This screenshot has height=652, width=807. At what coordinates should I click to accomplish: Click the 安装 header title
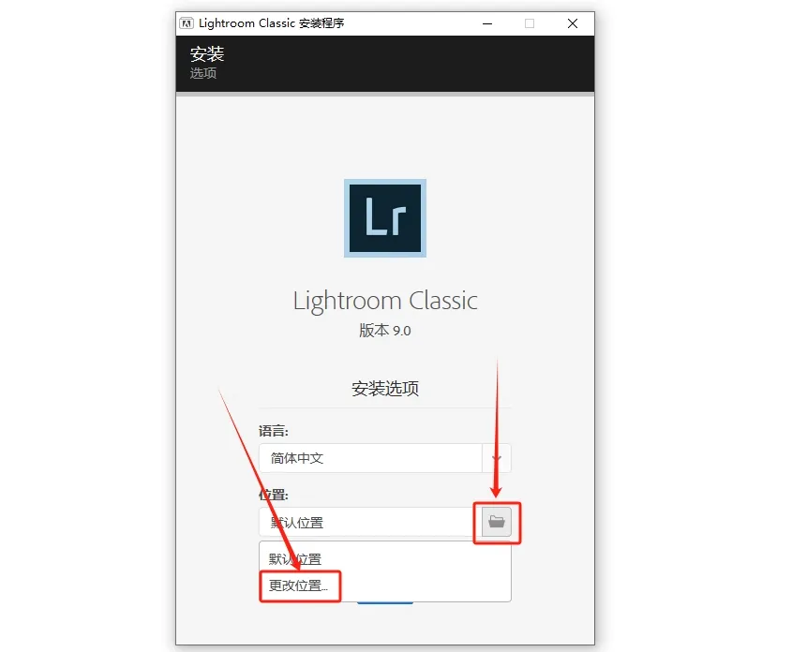207,54
